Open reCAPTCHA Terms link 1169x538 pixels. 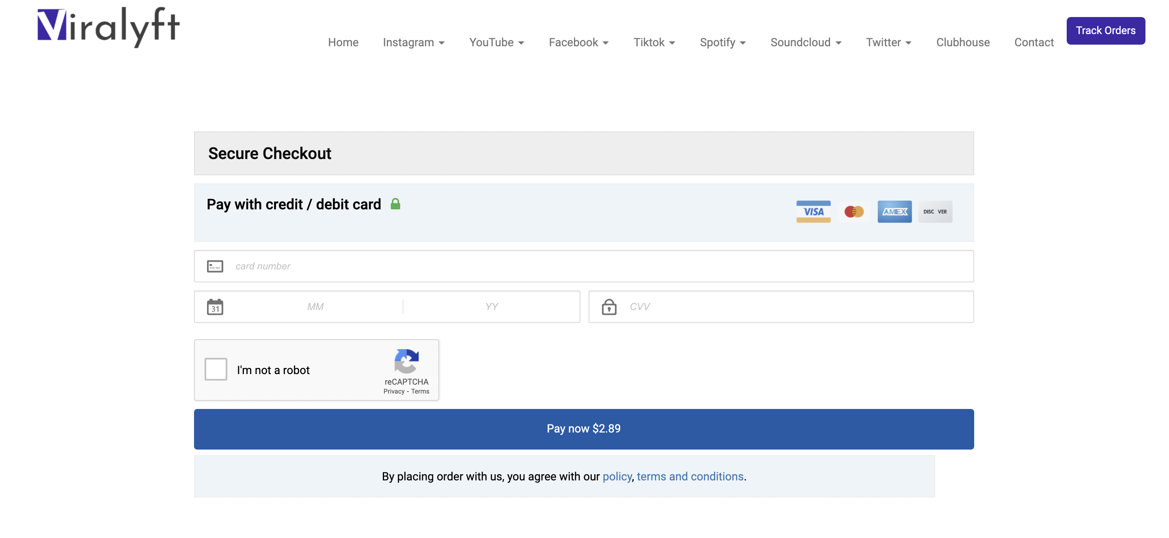(420, 392)
